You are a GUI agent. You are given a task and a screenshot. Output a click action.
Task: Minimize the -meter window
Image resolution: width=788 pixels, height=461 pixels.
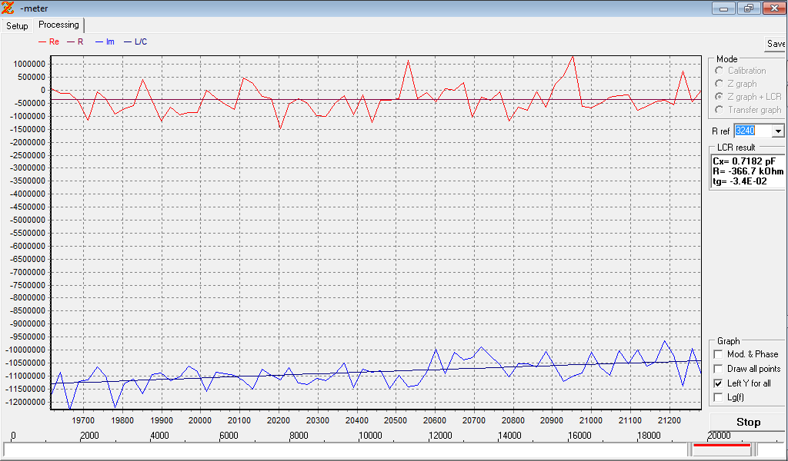pyautogui.click(x=724, y=8)
